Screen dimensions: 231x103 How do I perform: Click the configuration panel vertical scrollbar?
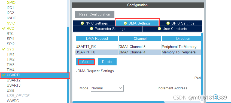coord(202,63)
